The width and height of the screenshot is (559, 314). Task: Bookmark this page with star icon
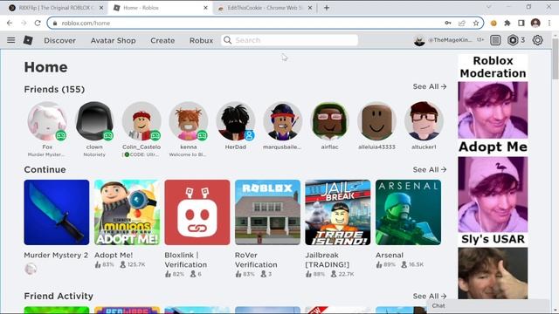tap(476, 24)
